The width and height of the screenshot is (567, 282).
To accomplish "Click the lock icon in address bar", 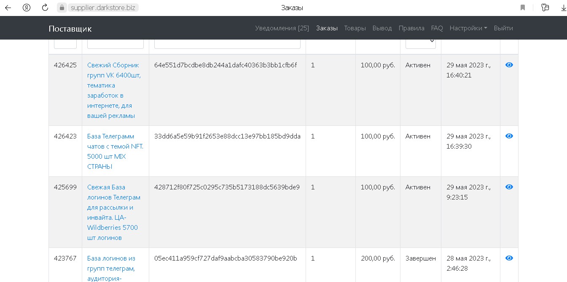I will (x=62, y=8).
